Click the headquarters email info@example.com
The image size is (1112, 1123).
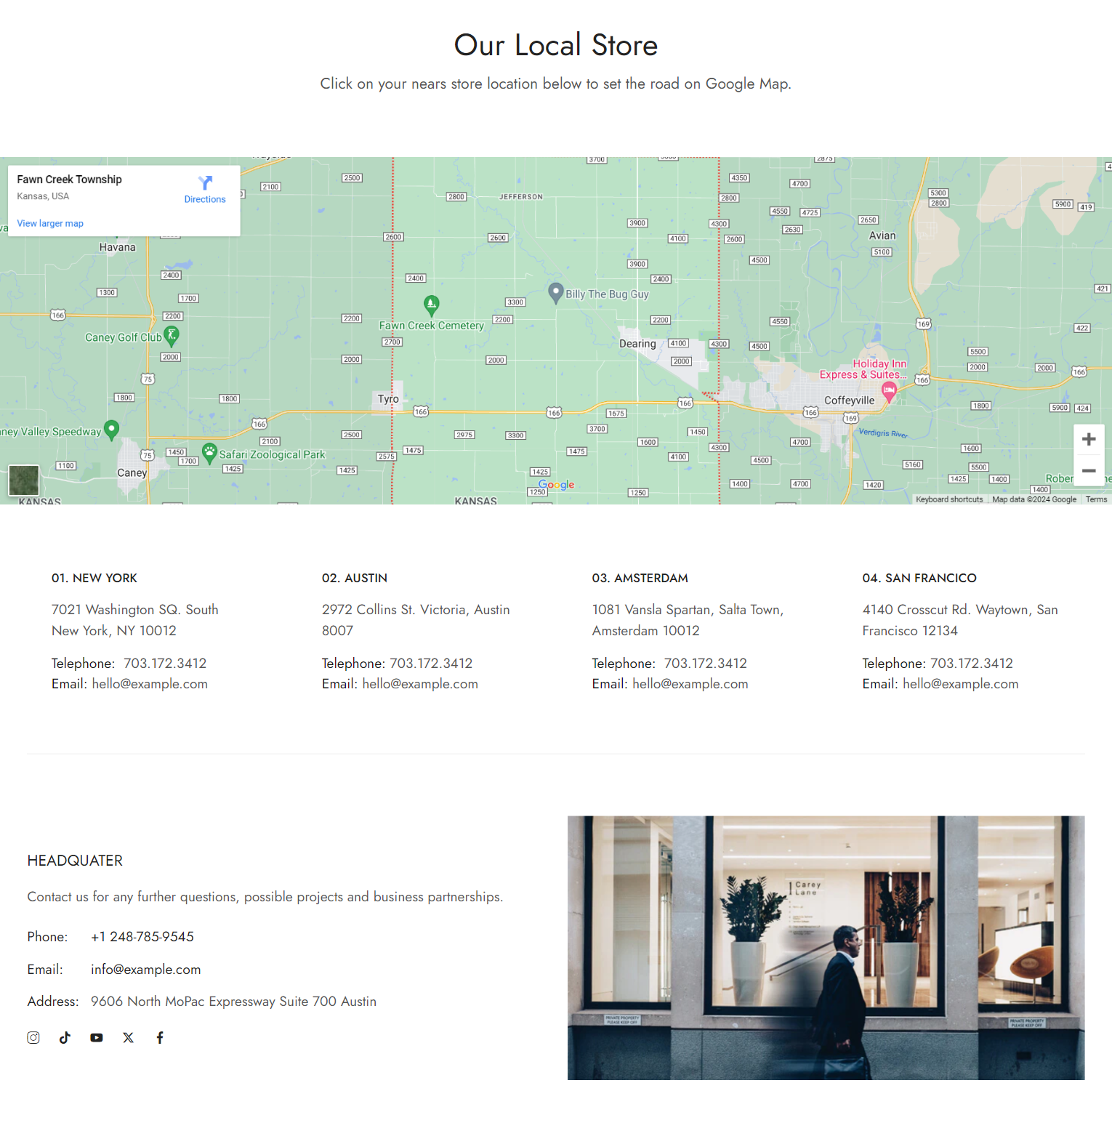[145, 969]
